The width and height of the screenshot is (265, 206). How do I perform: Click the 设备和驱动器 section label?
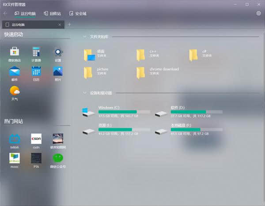[101, 93]
